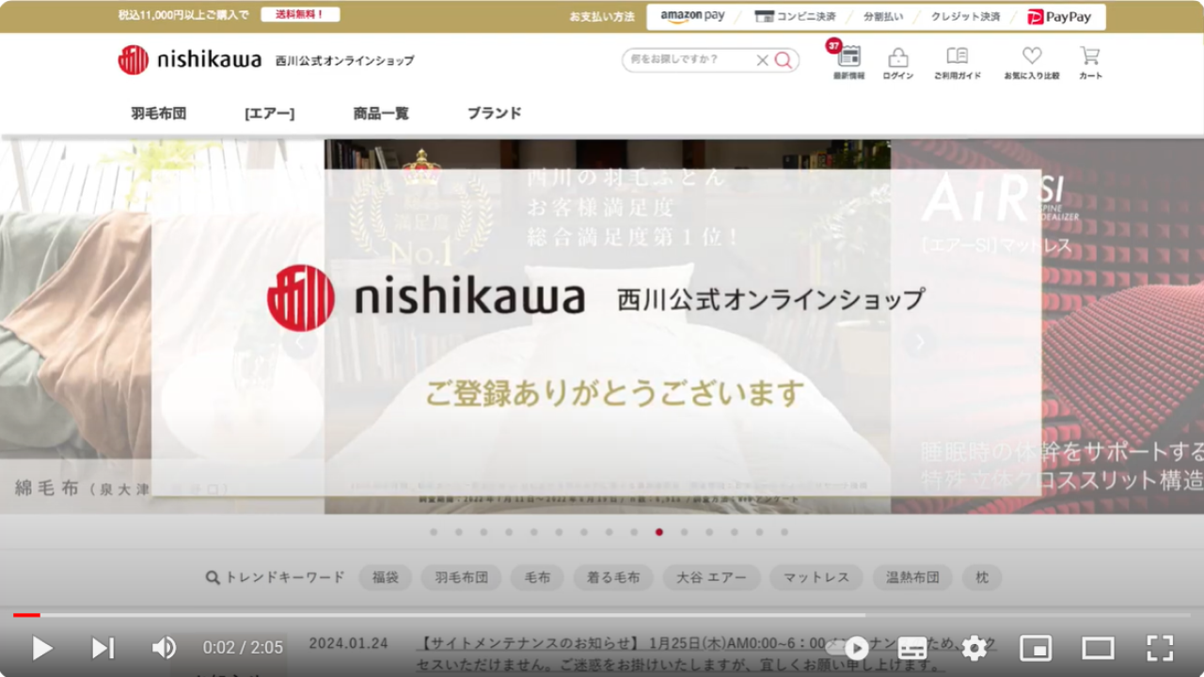Viewport: 1204px width, 677px height.
Task: Click the ご登録ありがとうございます overlay text
Action: point(615,393)
